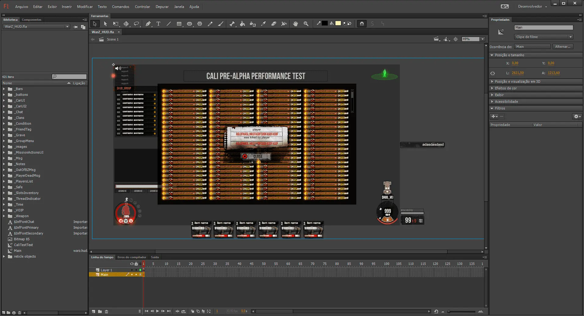This screenshot has width=584, height=316.
Task: Select the Pencil tool
Action: coord(210,24)
